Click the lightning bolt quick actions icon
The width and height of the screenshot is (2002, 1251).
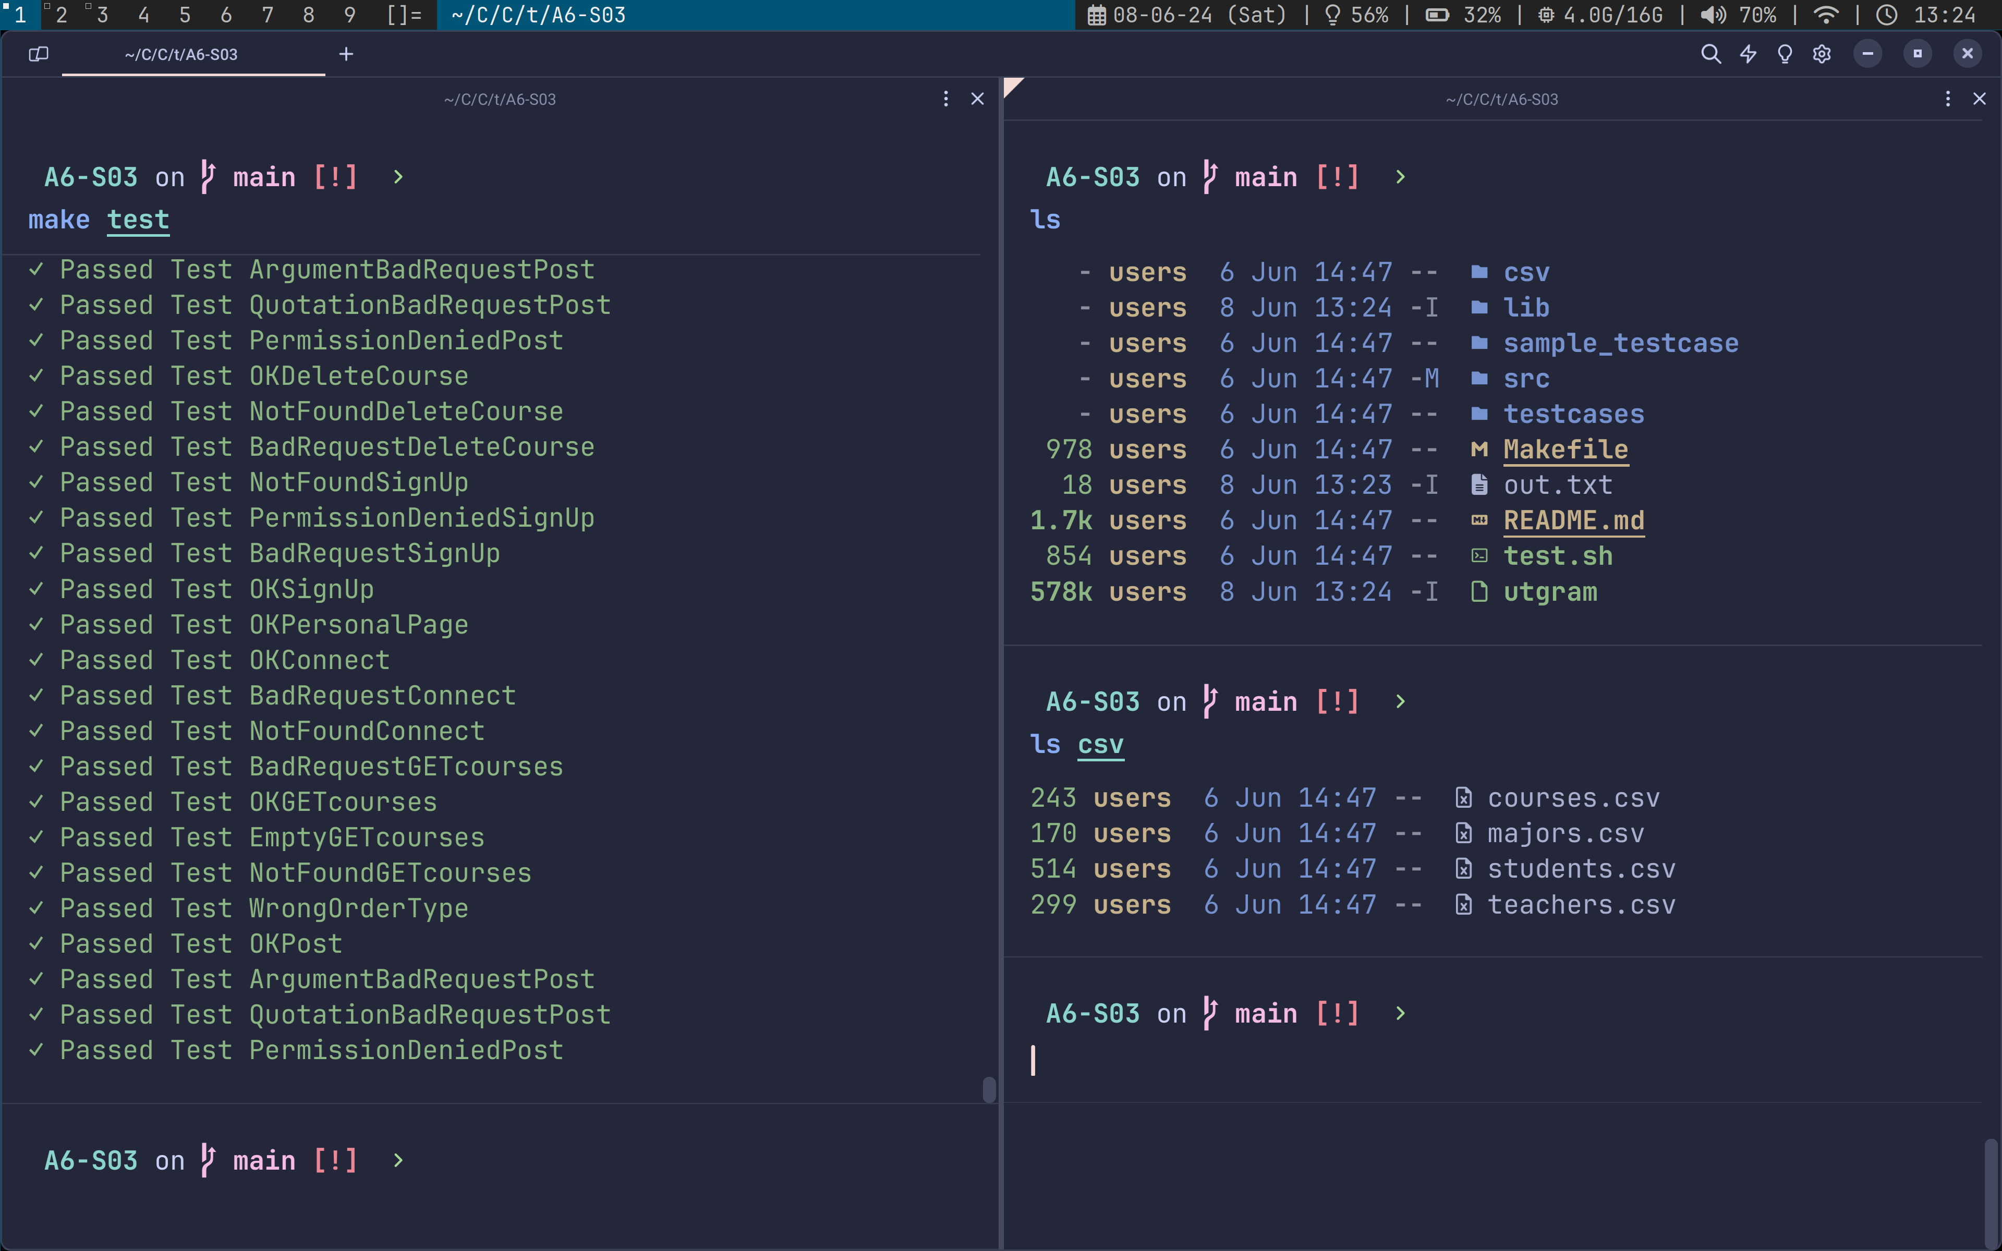coord(1748,55)
